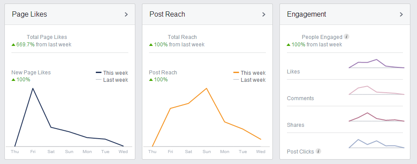Click the Post Clicks sparkline chart
417x164 pixels.
tap(377, 143)
